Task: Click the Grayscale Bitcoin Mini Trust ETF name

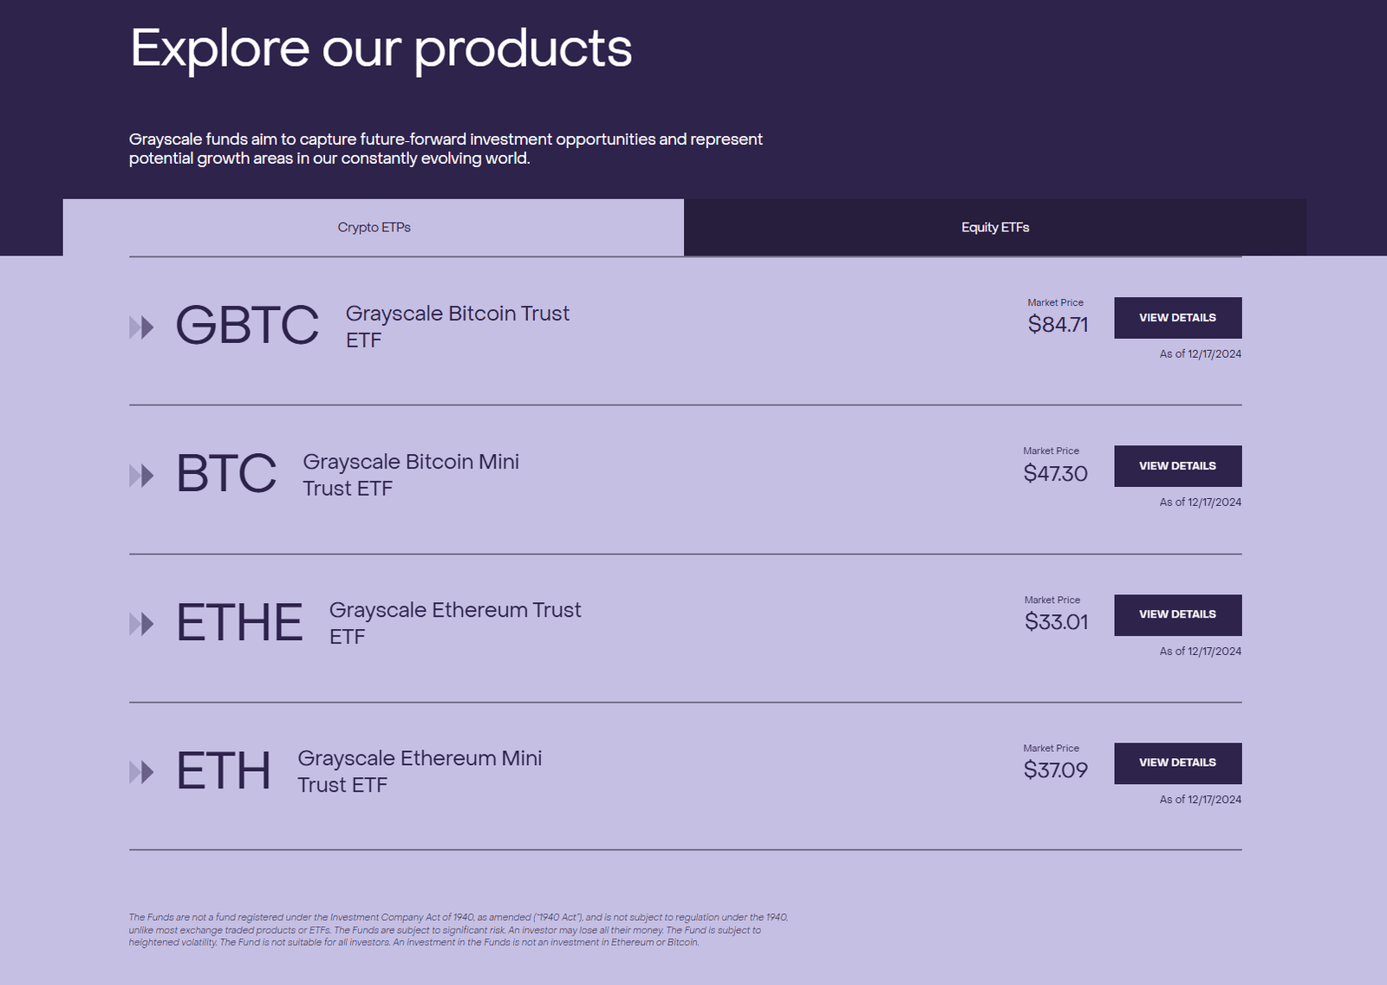Action: pyautogui.click(x=410, y=475)
